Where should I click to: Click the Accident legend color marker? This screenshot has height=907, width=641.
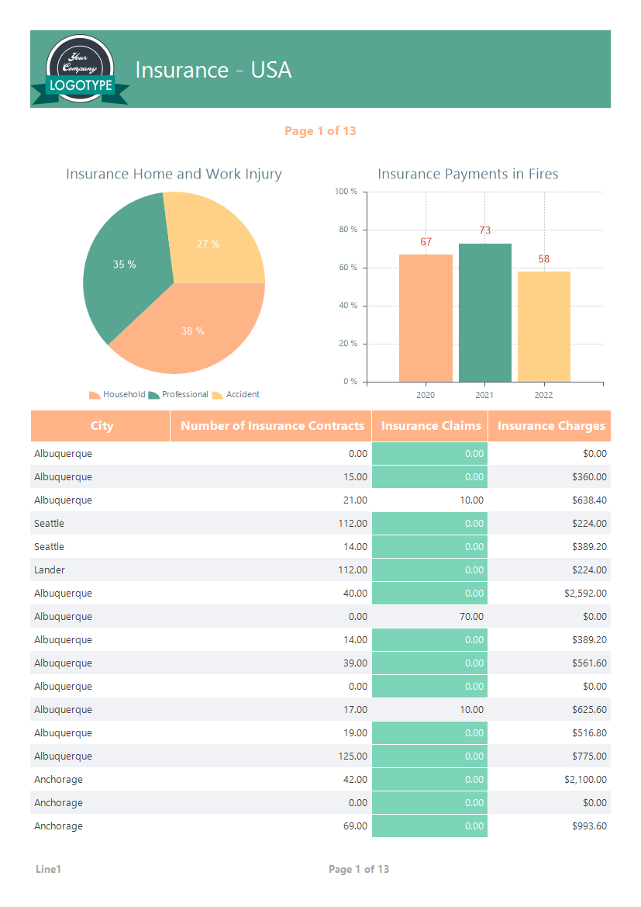click(x=217, y=395)
